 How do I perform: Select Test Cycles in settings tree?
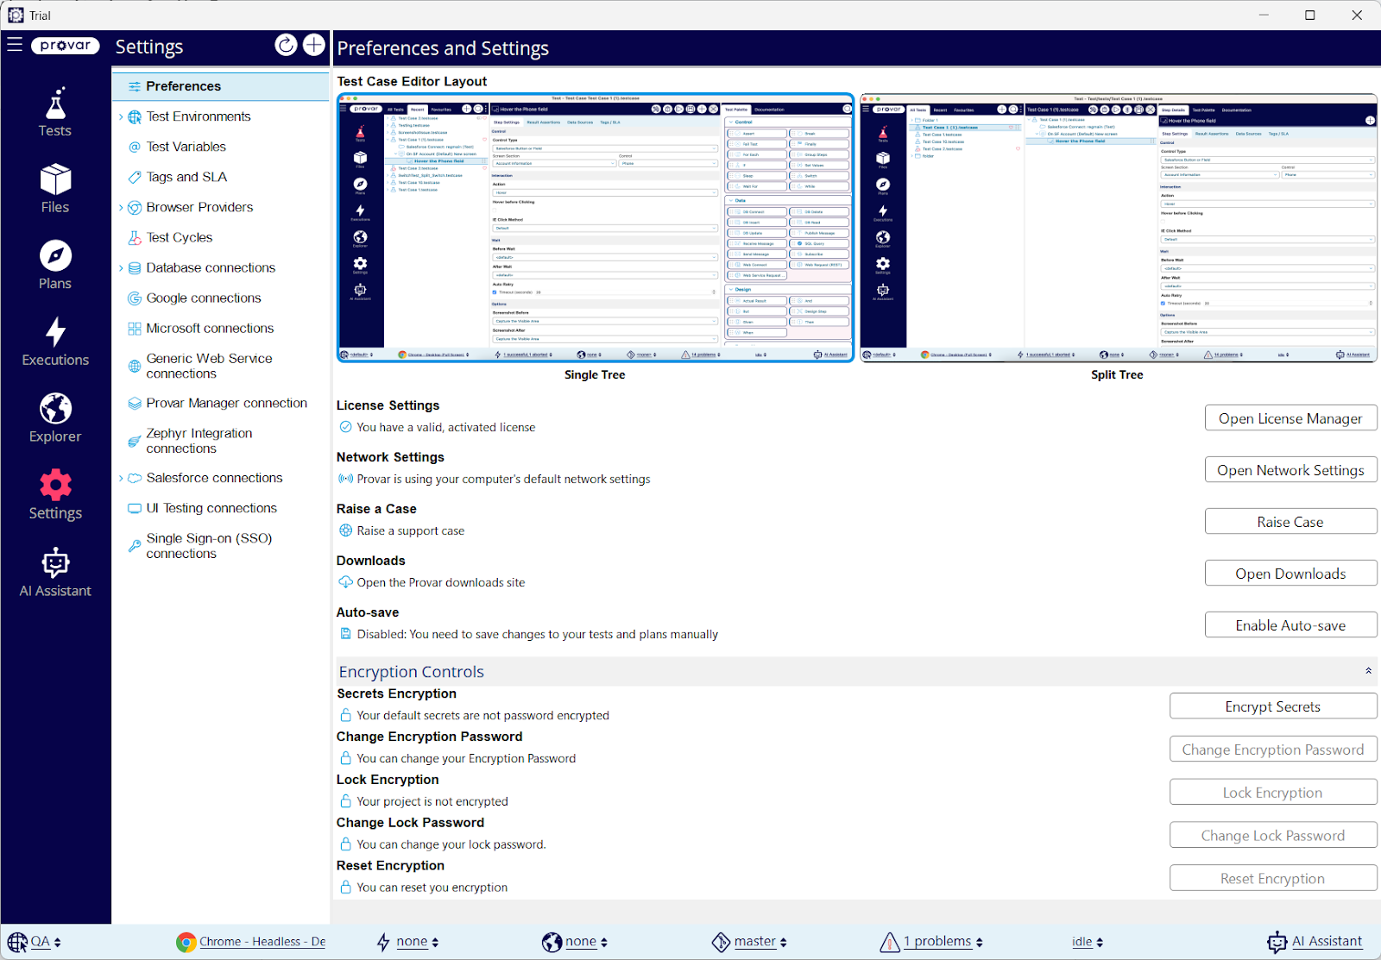pyautogui.click(x=179, y=237)
